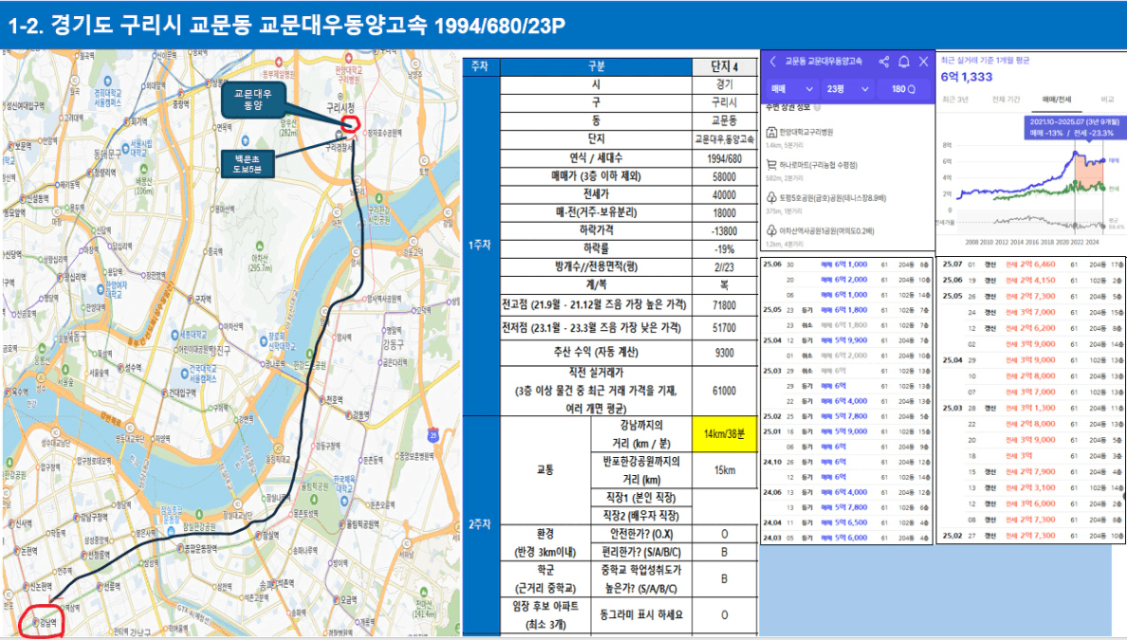Click the 추산 수익 value 9300 cell
This screenshot has height=640, width=1127.
pos(725,353)
